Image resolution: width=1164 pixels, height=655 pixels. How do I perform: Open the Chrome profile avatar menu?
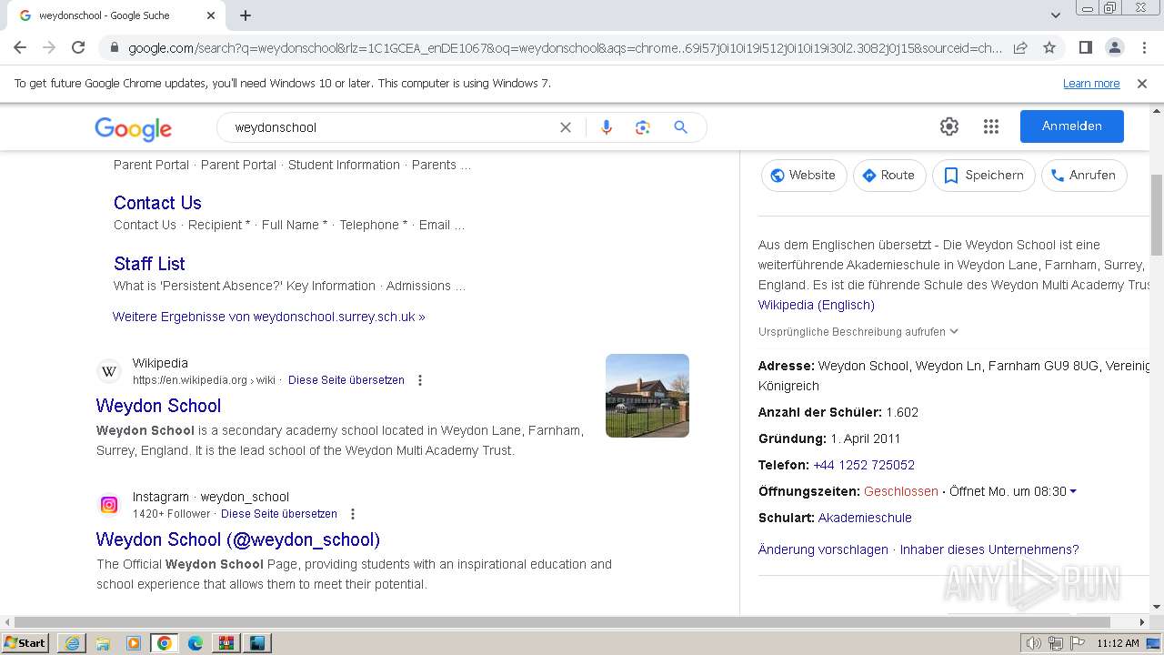[x=1114, y=47]
